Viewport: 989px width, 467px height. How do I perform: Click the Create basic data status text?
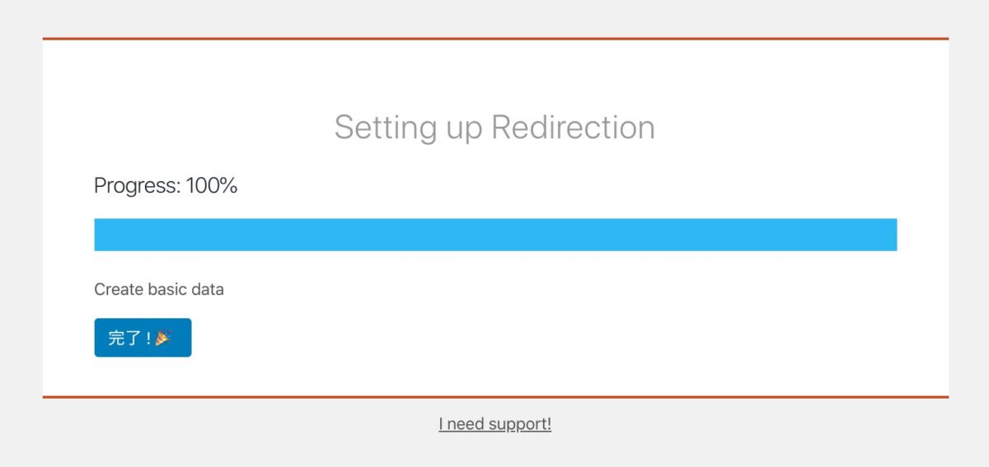(x=159, y=289)
